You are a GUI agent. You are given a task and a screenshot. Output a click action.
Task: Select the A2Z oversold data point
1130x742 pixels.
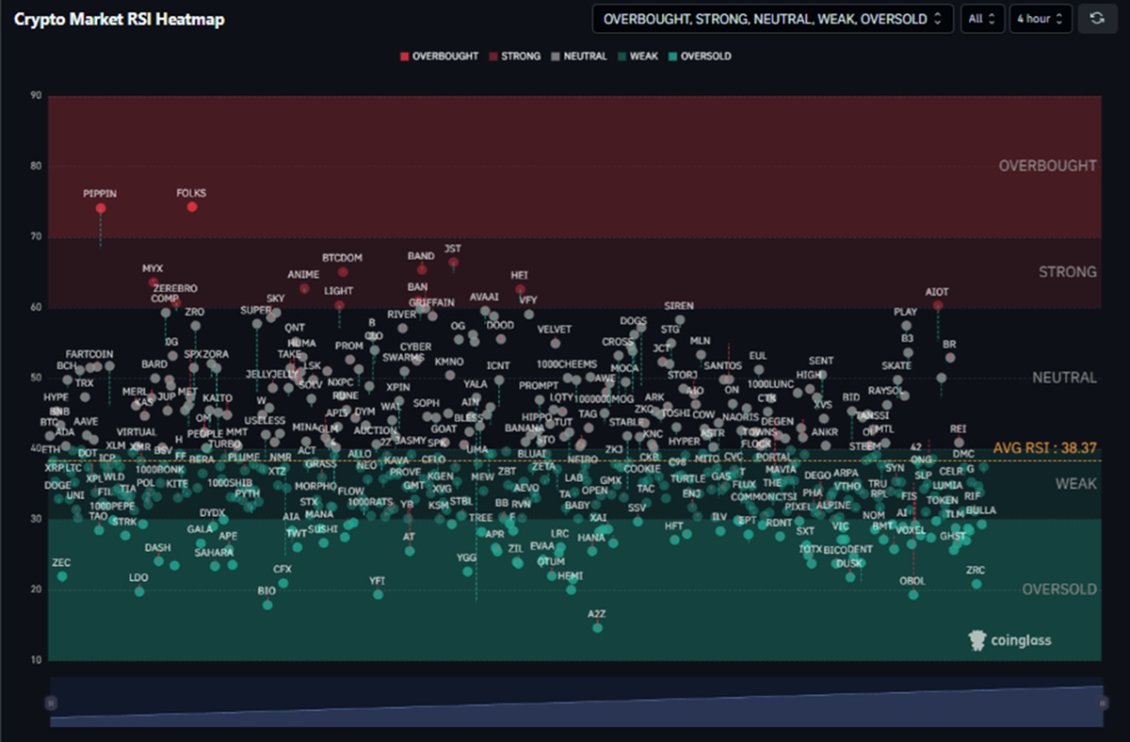(597, 627)
